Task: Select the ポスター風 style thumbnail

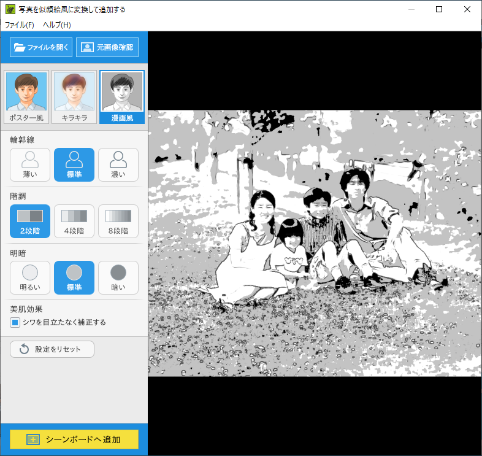Action: (26, 97)
